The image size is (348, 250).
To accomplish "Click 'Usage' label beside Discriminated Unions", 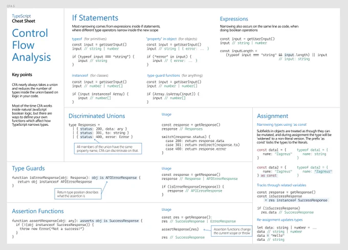I will pos(166,115).
